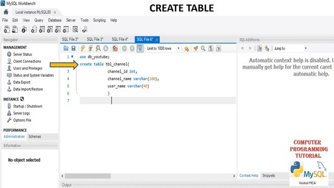Open the Jump to dropdown

pyautogui.click(x=290, y=49)
